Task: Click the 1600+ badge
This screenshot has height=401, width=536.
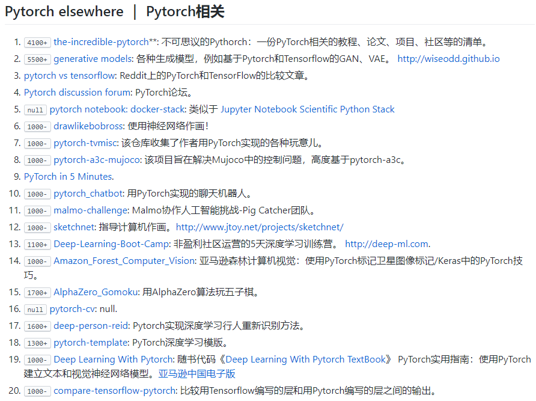Action: point(37,326)
